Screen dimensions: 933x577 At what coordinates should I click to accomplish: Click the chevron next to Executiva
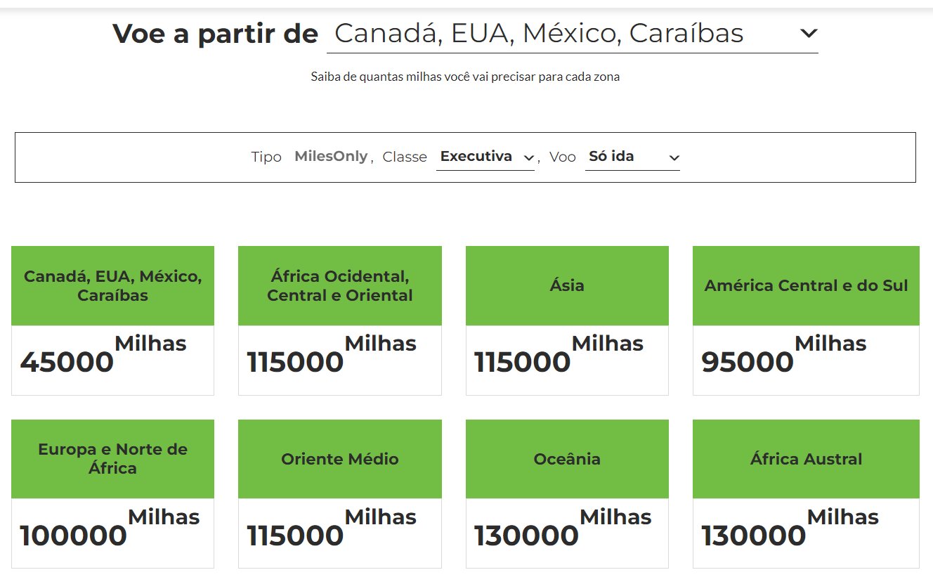point(529,159)
